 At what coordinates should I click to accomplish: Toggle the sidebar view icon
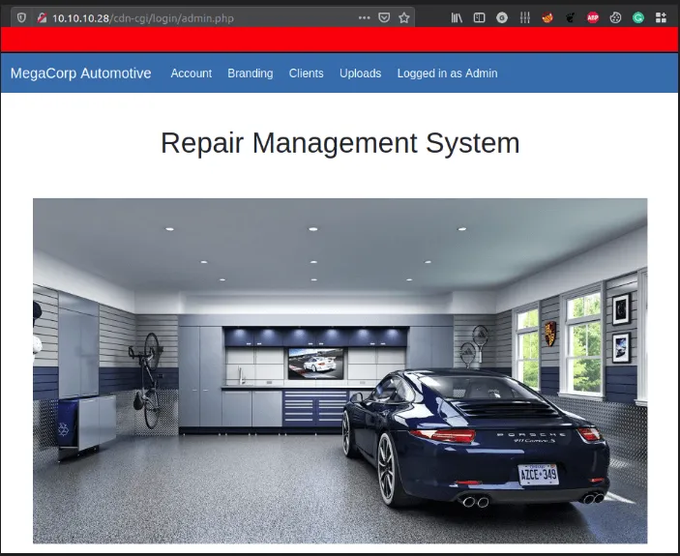480,17
